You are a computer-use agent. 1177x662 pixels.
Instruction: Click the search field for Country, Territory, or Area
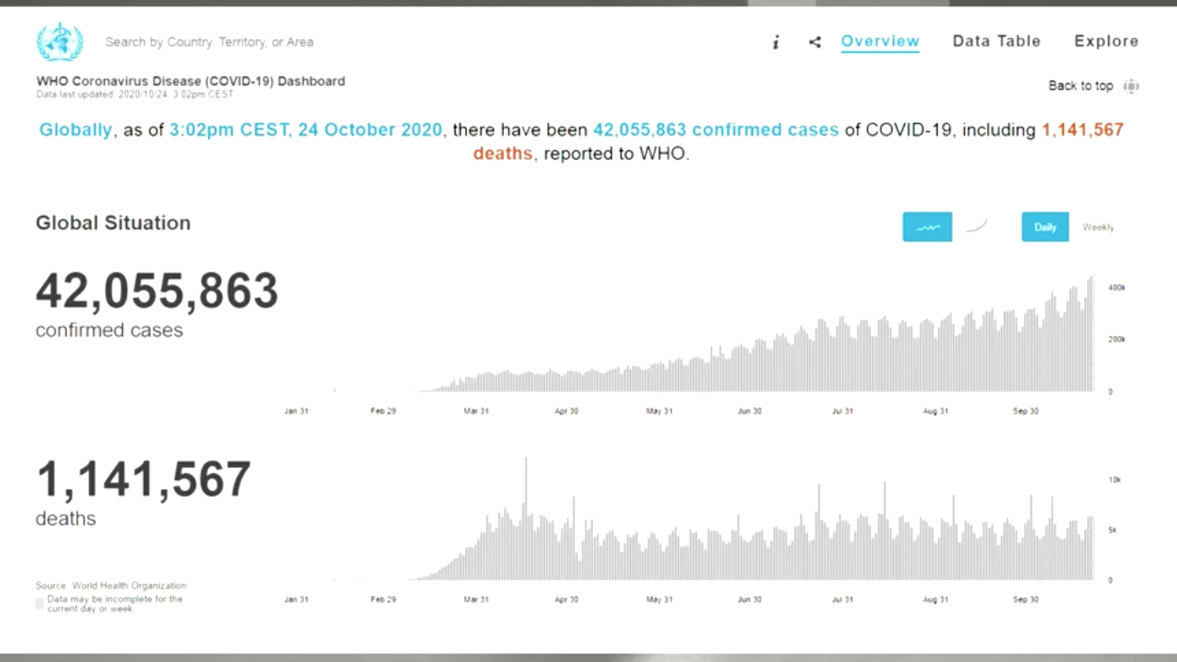click(210, 42)
